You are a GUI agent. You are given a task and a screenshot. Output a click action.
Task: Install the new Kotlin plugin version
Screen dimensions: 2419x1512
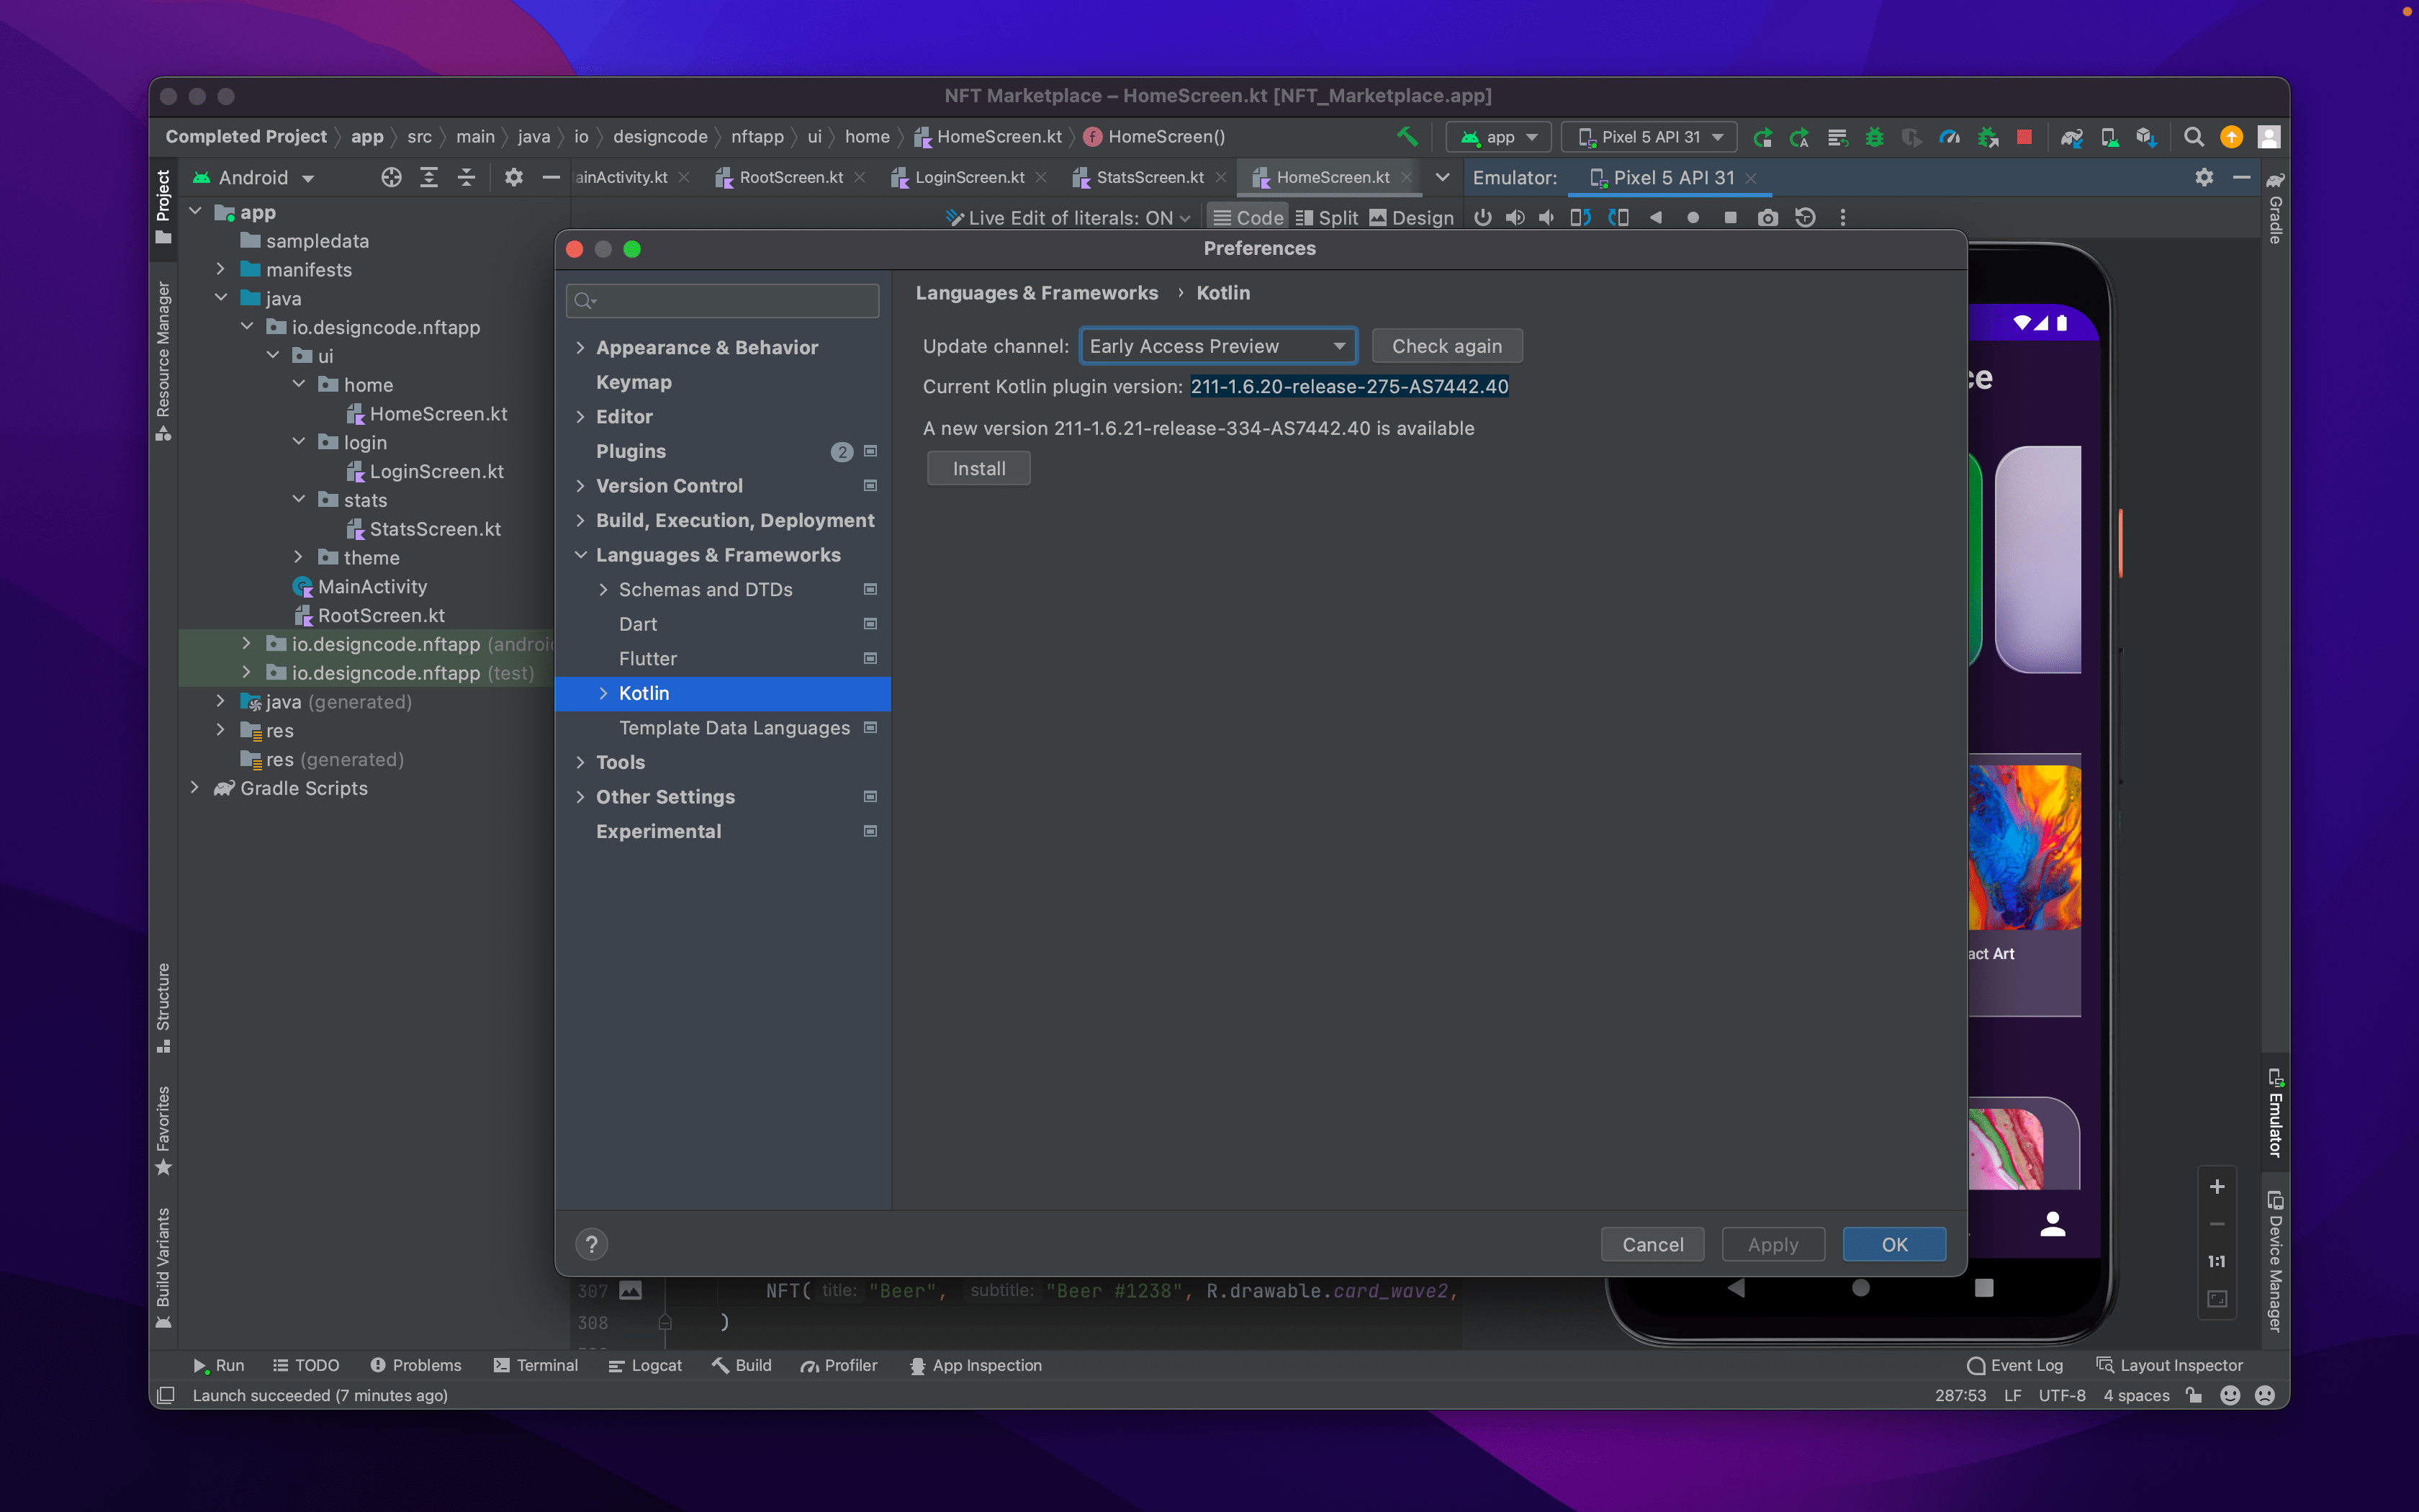click(978, 468)
